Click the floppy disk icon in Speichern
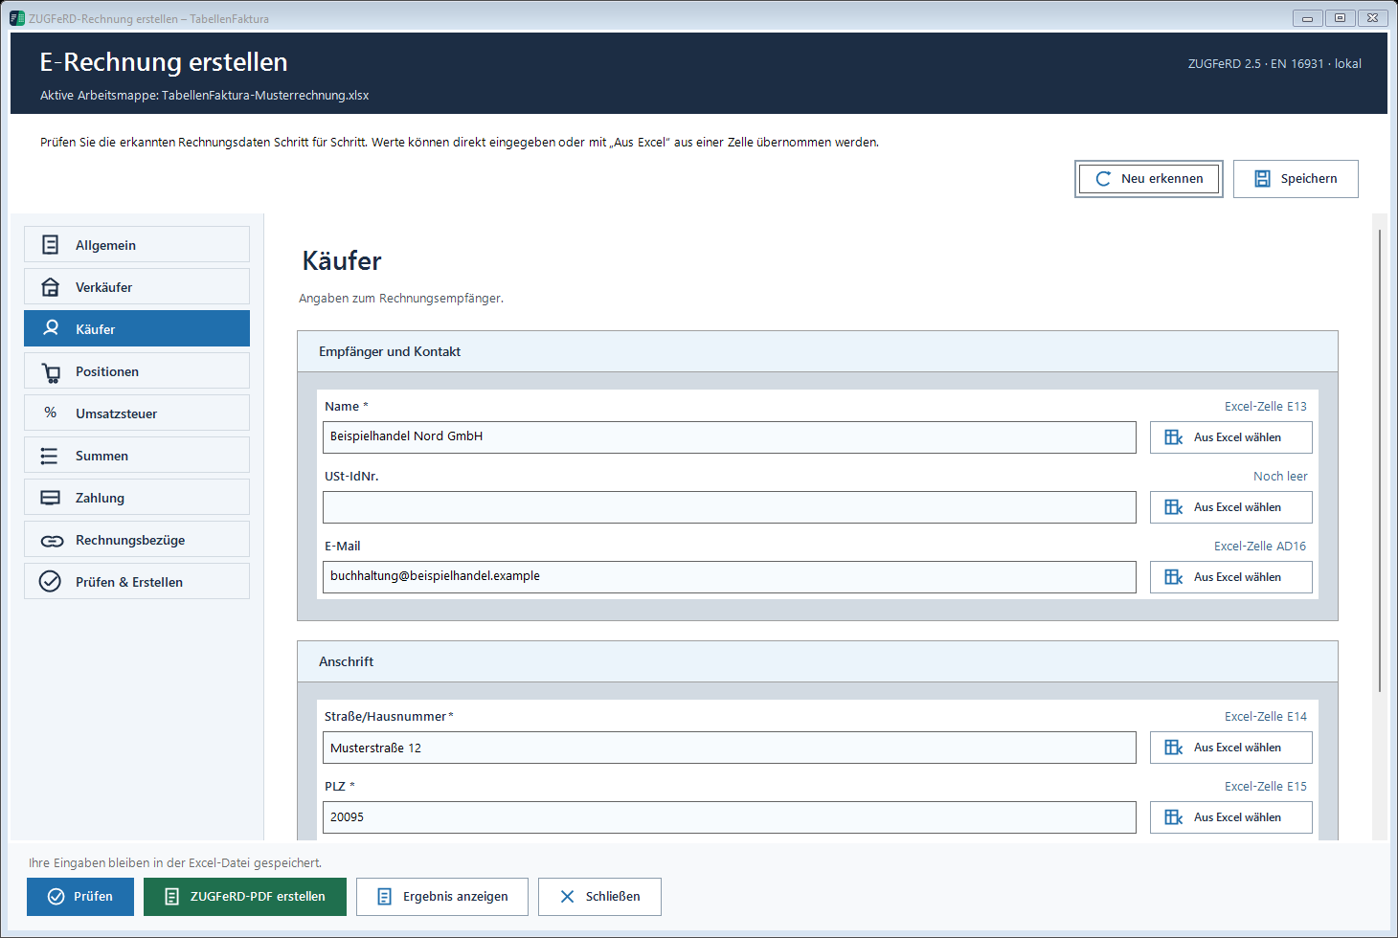This screenshot has height=938, width=1398. coord(1263,179)
